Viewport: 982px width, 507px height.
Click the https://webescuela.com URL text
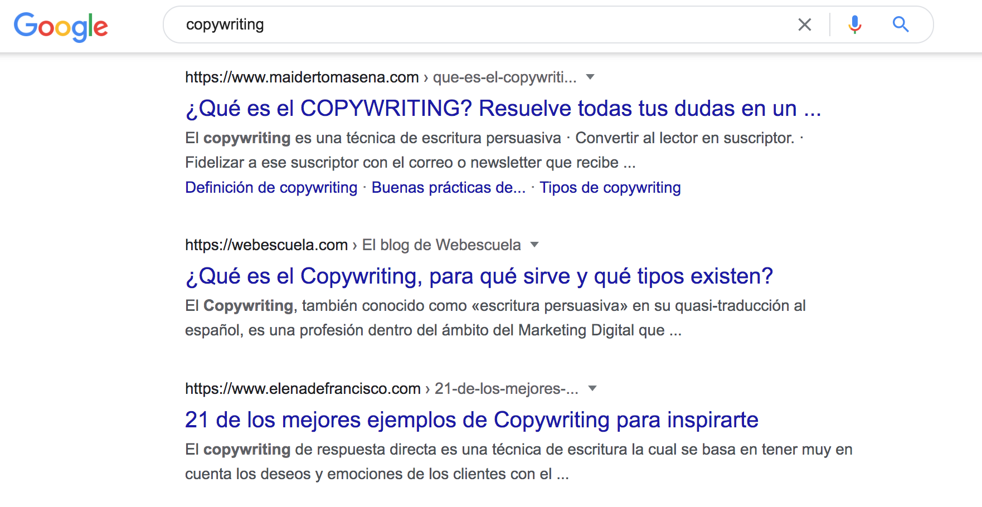266,245
